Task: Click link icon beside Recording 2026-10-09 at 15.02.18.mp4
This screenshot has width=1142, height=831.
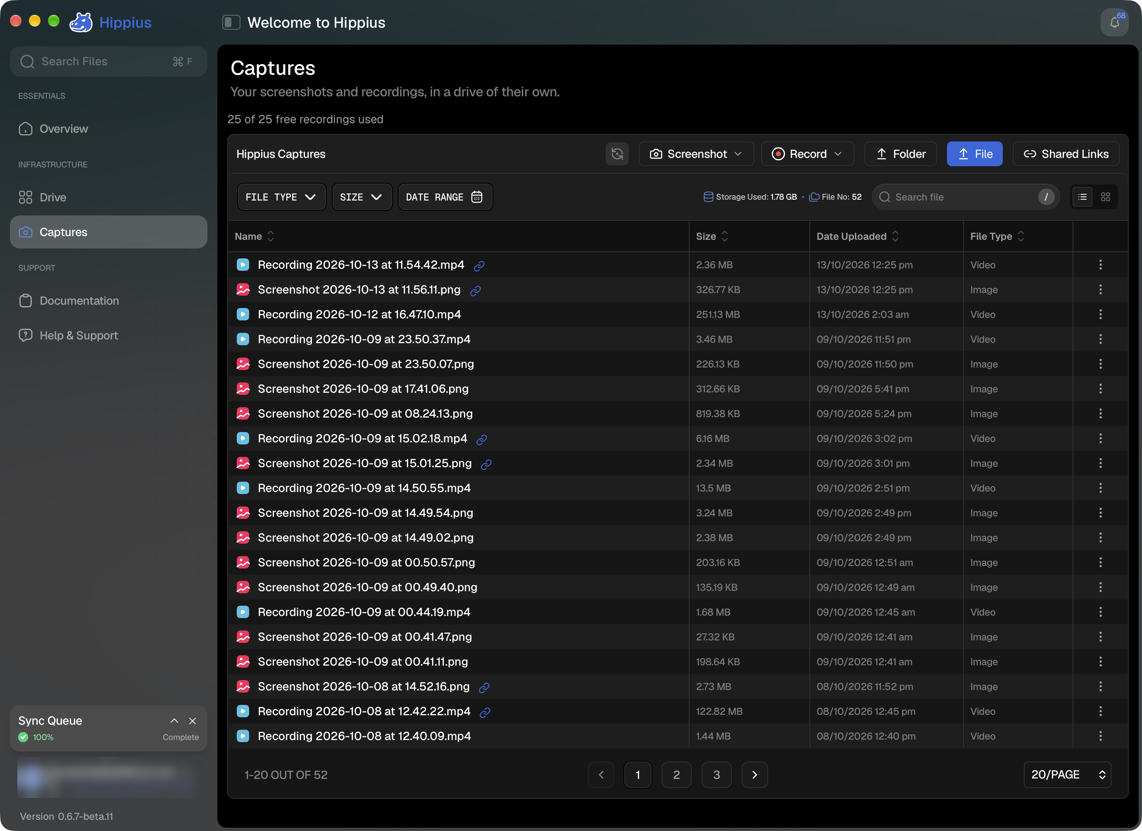Action: 482,439
